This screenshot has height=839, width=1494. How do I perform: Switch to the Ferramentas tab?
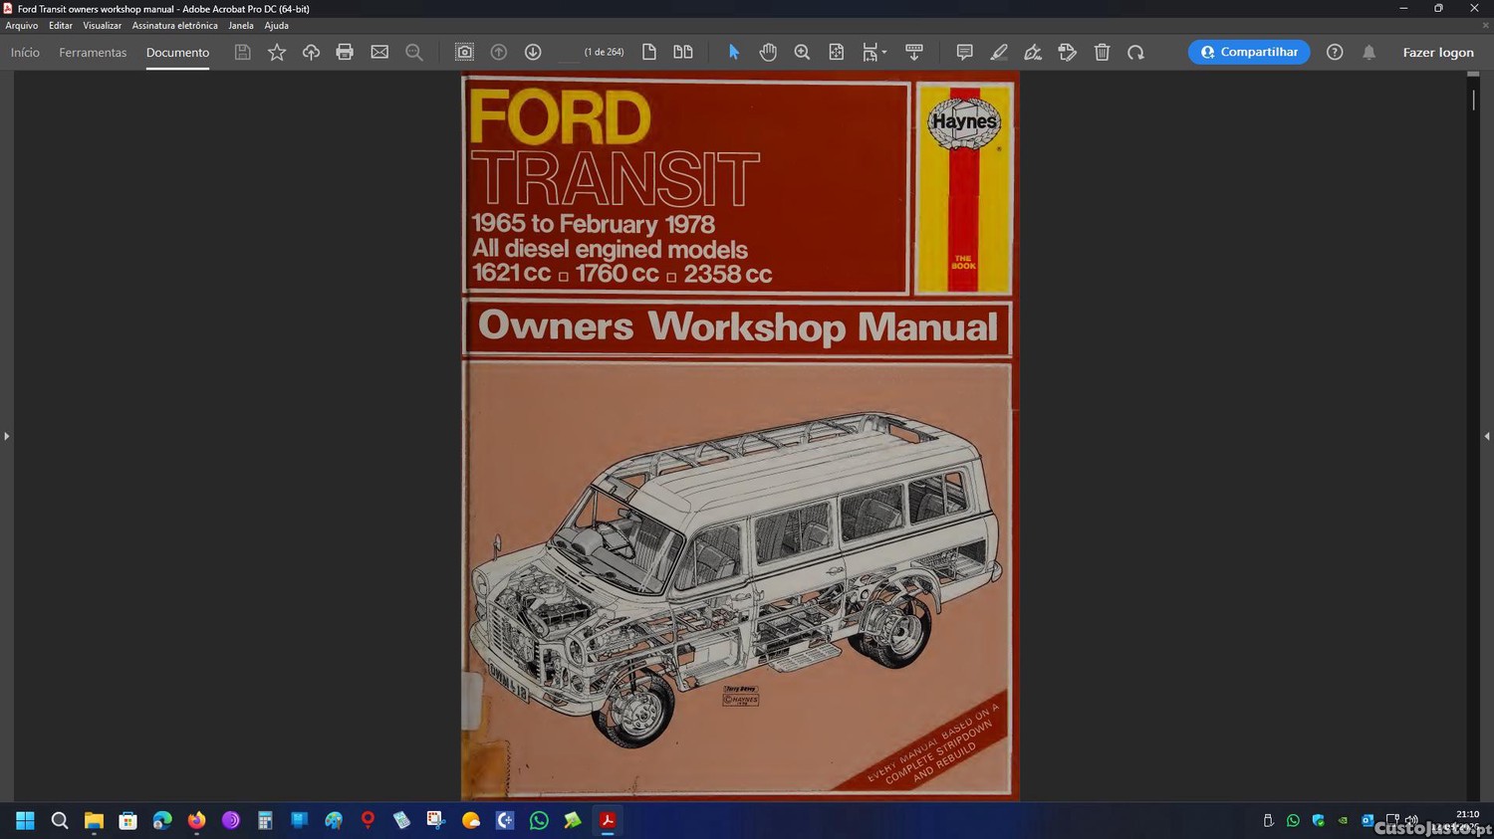93,53
